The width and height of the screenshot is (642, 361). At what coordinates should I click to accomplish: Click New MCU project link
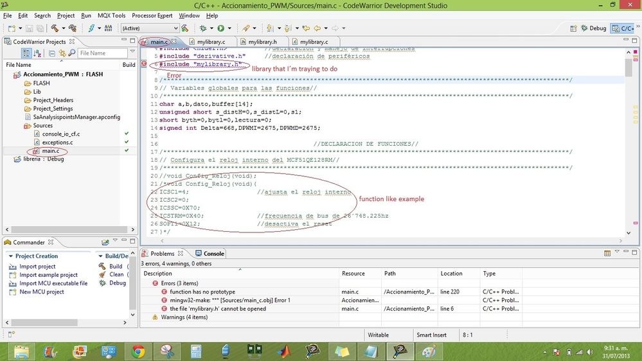tap(42, 292)
